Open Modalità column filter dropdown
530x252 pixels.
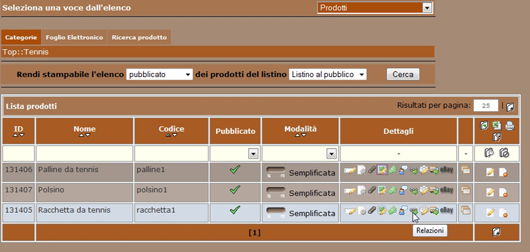click(x=332, y=154)
